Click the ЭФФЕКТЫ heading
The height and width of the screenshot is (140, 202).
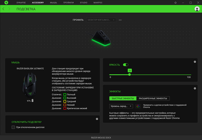click(115, 92)
